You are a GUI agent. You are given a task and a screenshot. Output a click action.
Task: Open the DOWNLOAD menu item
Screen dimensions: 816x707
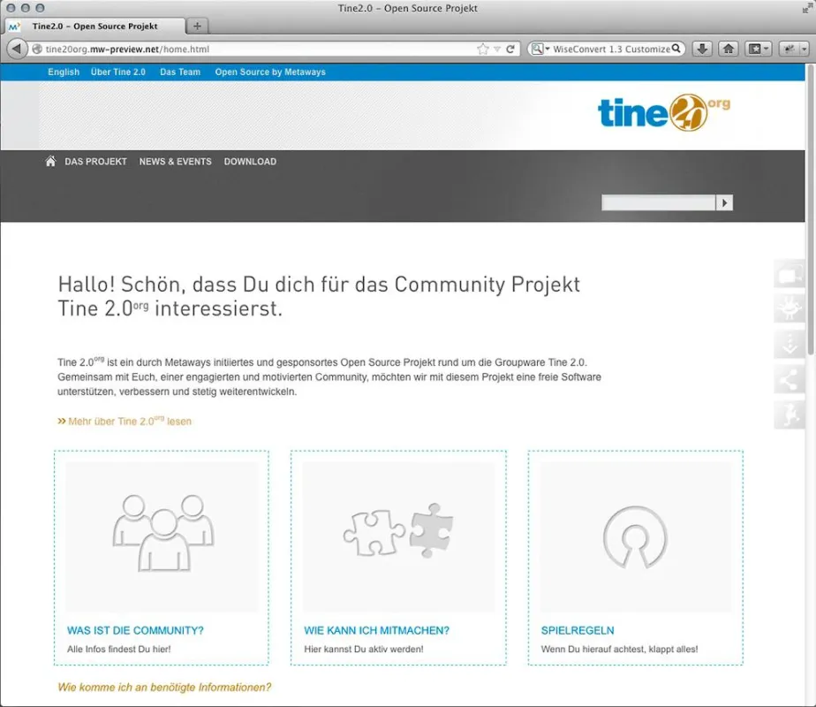(x=250, y=162)
